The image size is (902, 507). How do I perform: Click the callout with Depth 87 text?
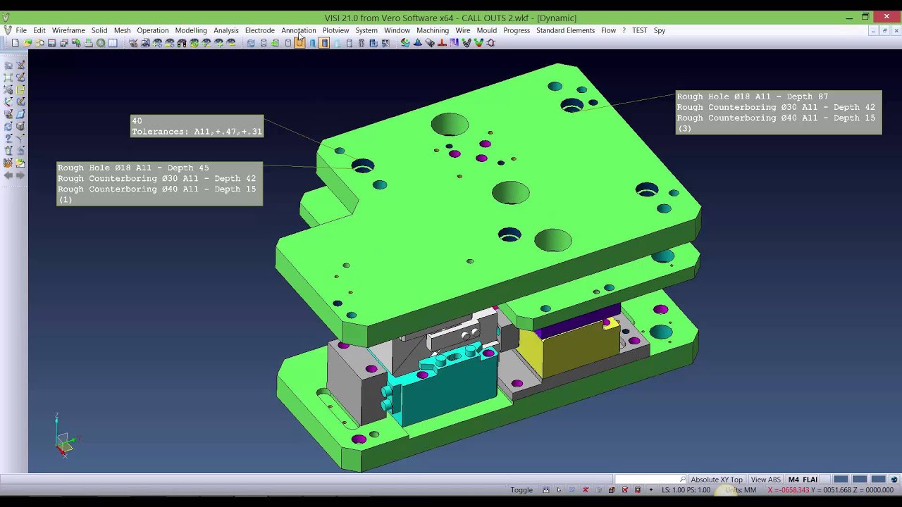[779, 112]
